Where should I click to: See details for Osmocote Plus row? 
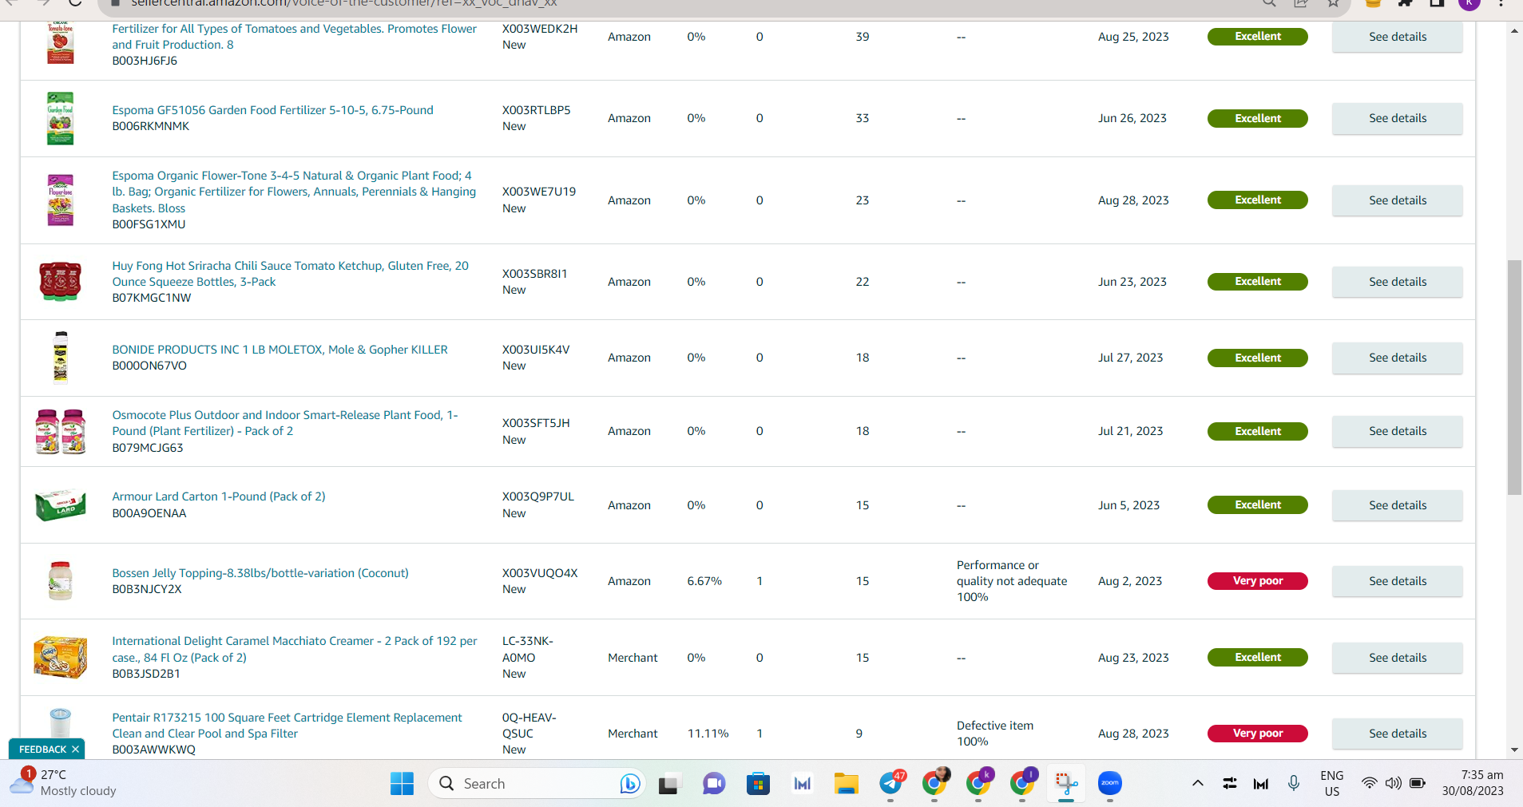click(1397, 431)
